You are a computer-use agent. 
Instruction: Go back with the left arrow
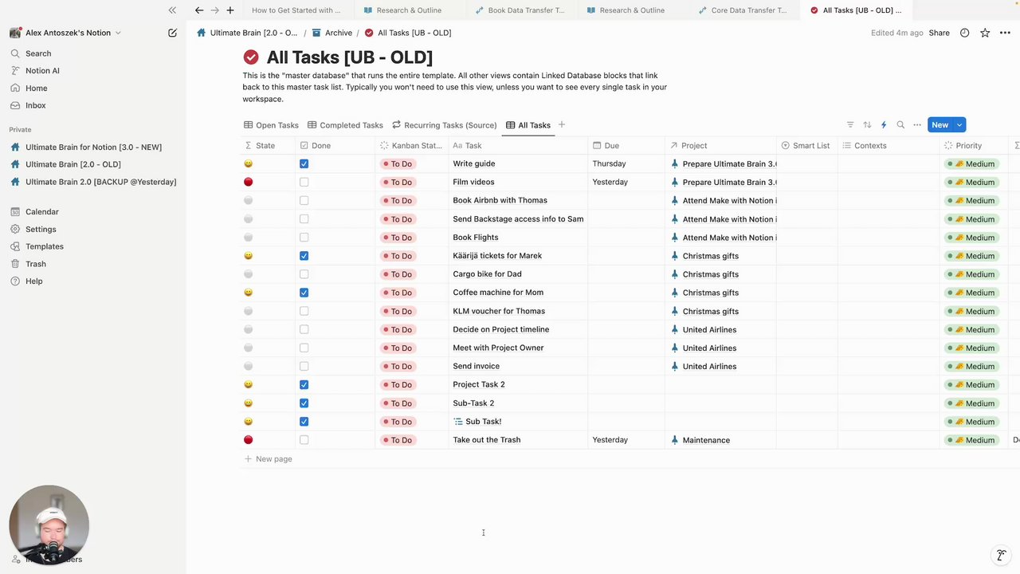[x=199, y=10]
